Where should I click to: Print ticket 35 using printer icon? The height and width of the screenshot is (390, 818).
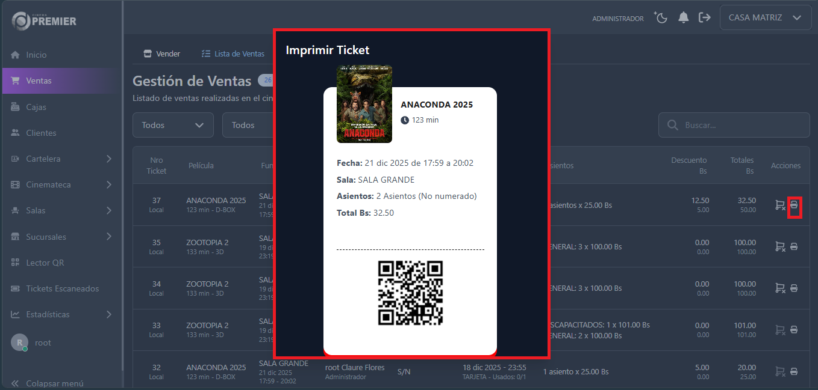pyautogui.click(x=794, y=246)
